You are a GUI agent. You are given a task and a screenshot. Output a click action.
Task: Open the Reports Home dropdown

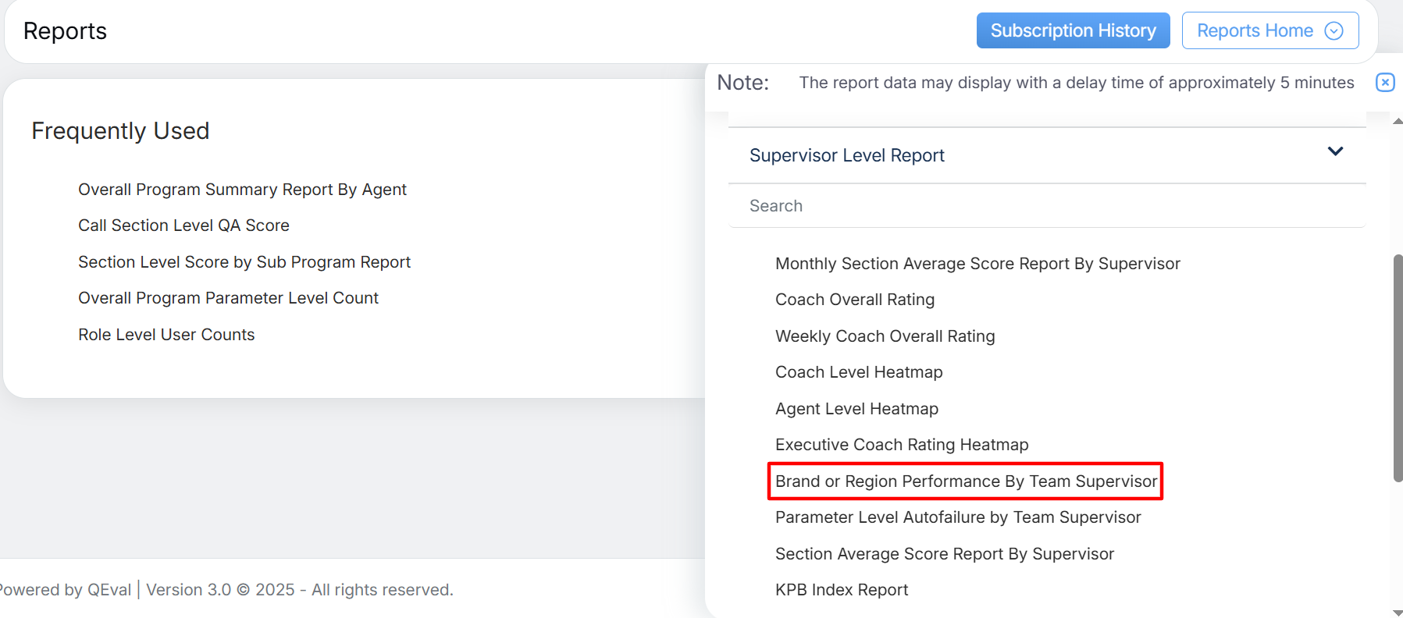(x=1269, y=31)
